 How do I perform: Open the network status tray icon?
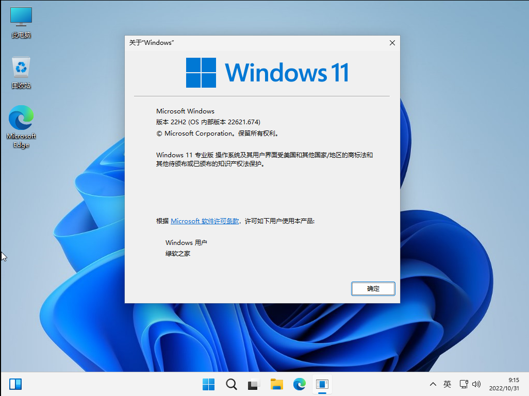[x=464, y=384]
